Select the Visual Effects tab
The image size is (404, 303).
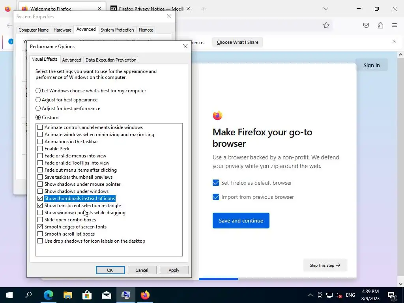tap(45, 59)
